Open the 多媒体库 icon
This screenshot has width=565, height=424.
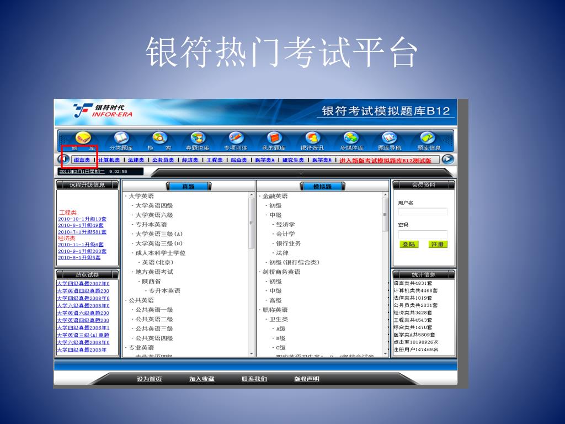(351, 138)
